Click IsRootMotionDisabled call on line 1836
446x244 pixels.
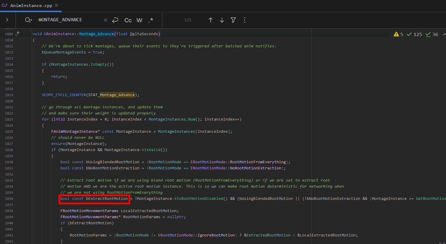pyautogui.click(x=200, y=199)
